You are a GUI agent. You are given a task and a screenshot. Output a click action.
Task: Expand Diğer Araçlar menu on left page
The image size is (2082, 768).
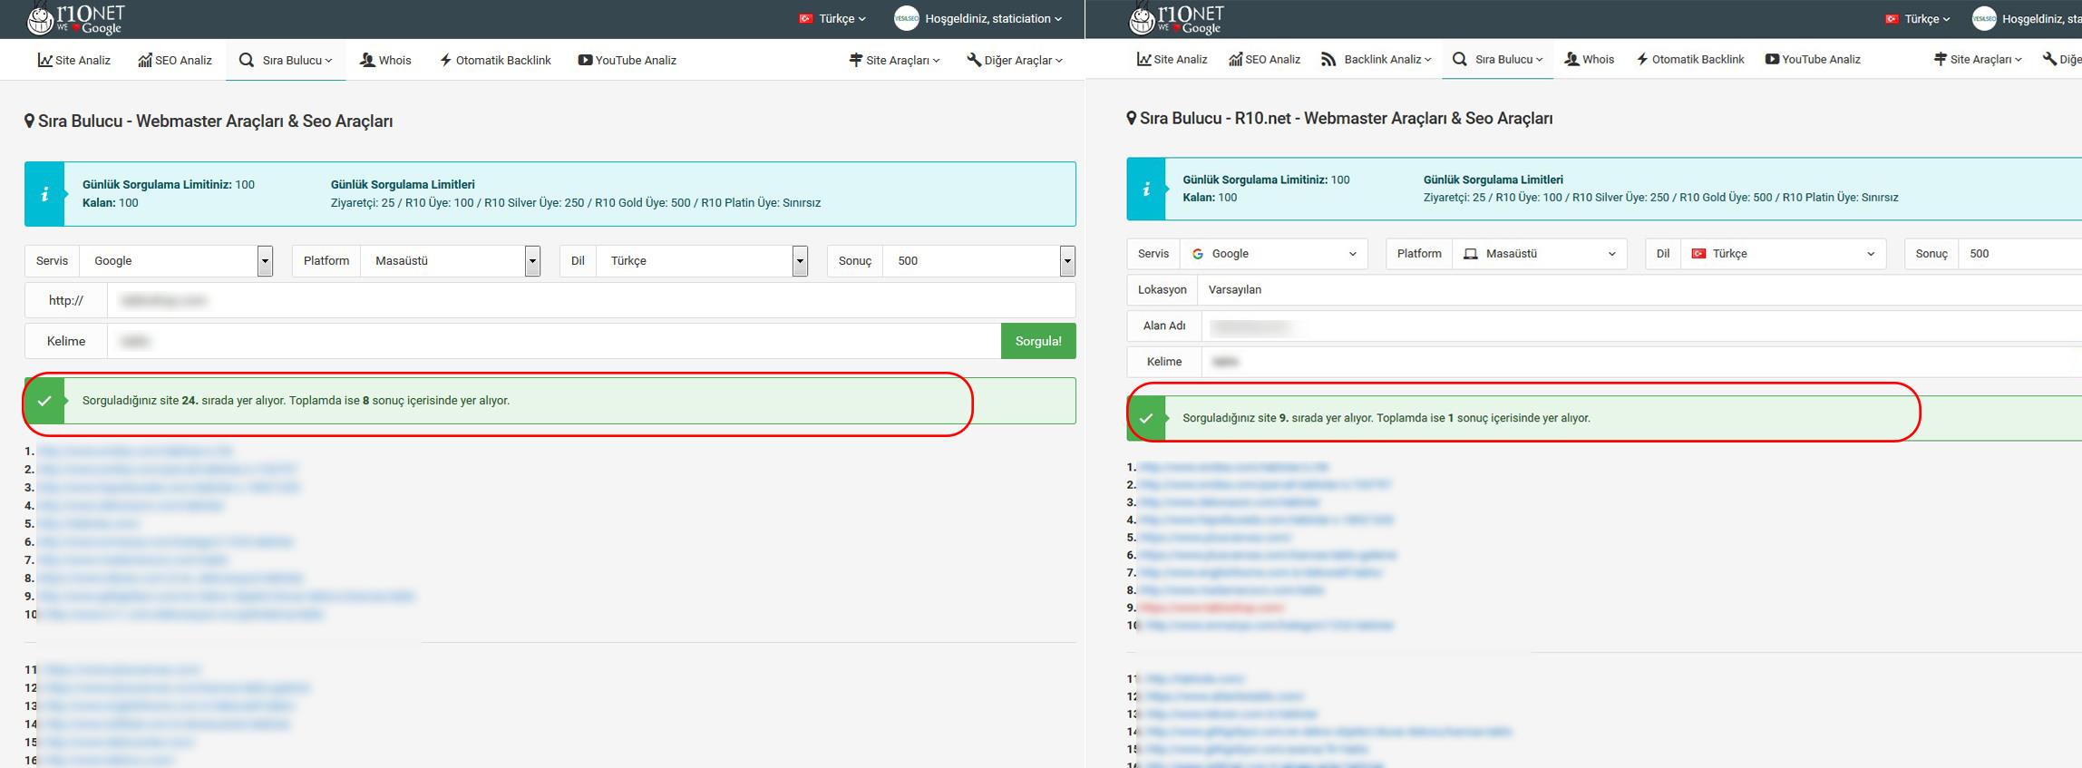point(1015,60)
